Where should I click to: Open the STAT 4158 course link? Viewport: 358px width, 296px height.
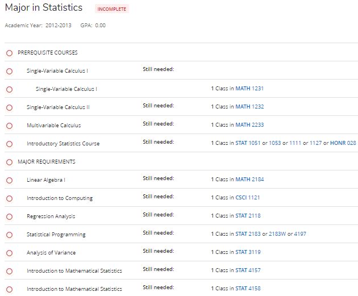248,289
